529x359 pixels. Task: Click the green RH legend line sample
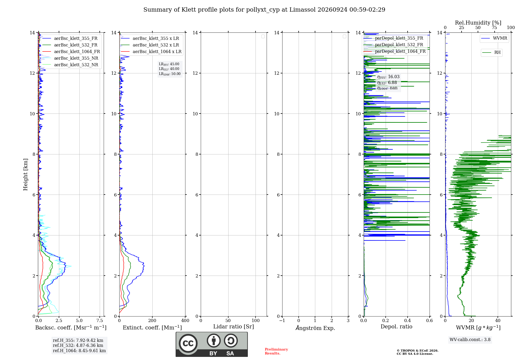coord(487,53)
